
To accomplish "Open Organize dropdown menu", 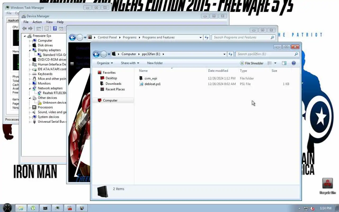I will (x=105, y=63).
